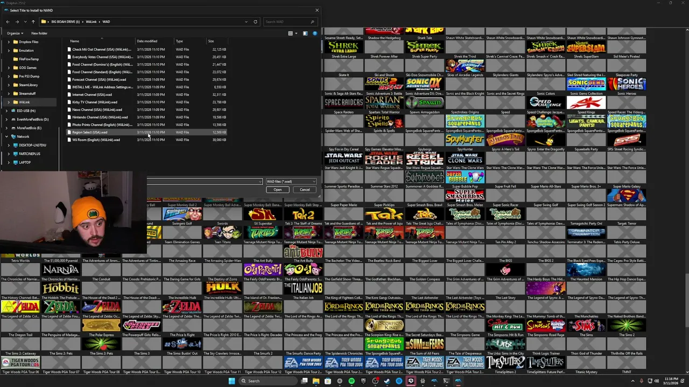The height and width of the screenshot is (387, 689).
Task: Select Super Smash Bros. Melee in Dolphin
Action: coord(465,198)
